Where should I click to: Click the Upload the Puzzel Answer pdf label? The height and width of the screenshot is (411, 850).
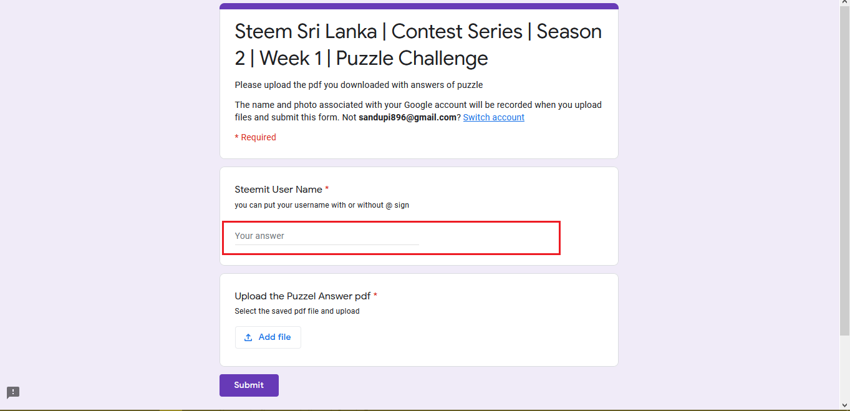(x=302, y=296)
